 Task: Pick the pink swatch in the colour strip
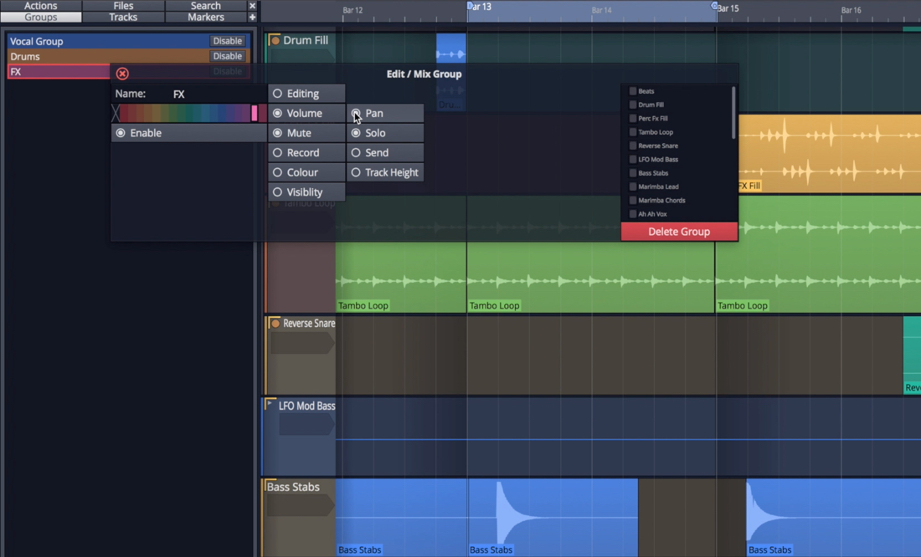point(255,113)
